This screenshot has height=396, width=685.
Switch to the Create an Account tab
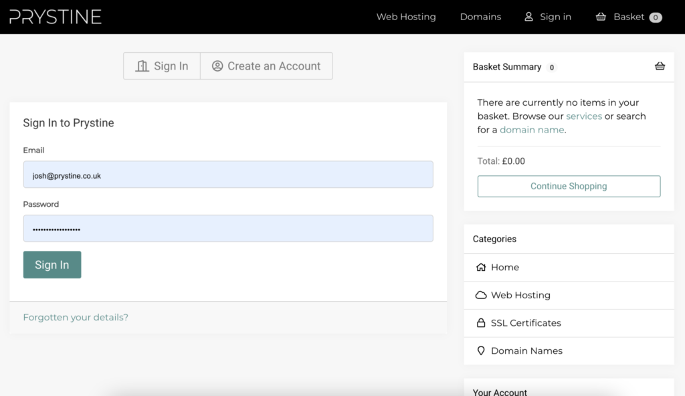tap(266, 66)
